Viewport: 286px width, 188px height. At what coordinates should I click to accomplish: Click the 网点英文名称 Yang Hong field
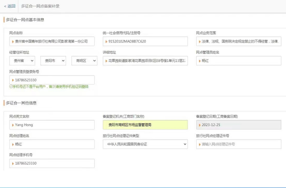52,125
